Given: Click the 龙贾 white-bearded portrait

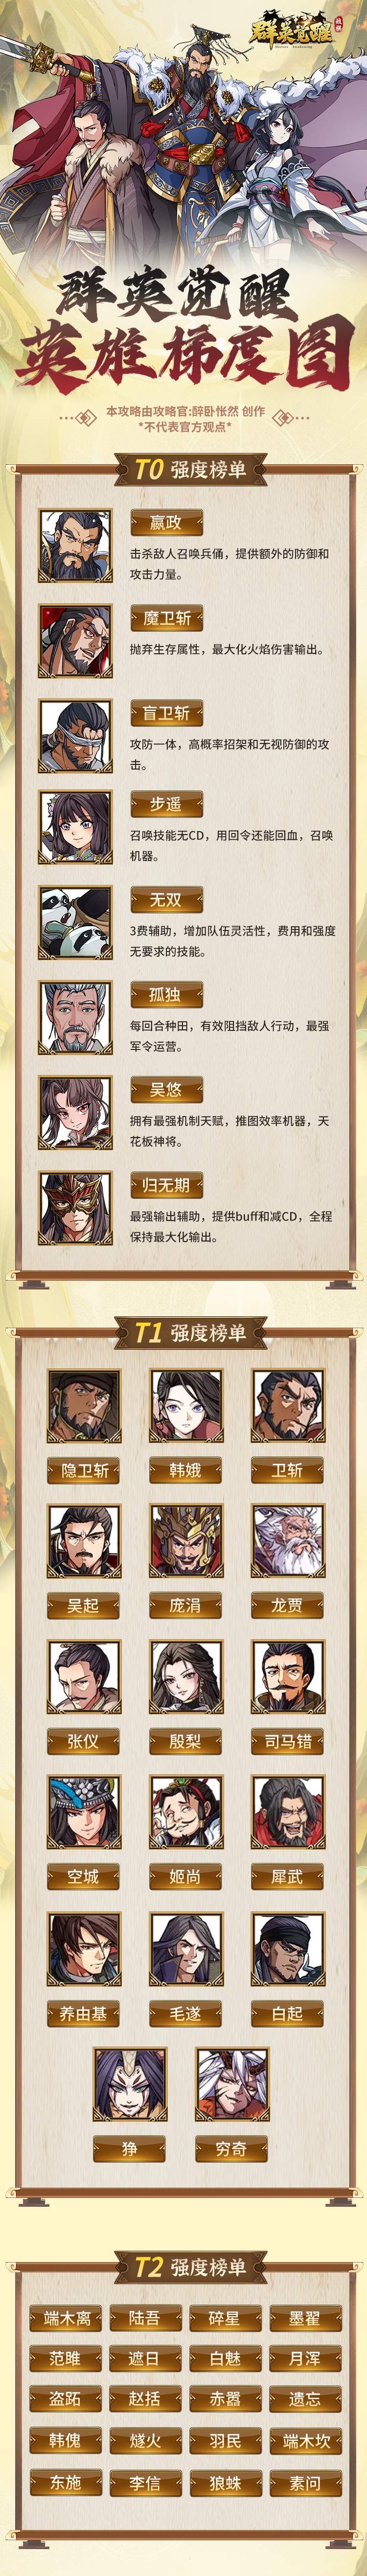Looking at the screenshot, I should (288, 1541).
